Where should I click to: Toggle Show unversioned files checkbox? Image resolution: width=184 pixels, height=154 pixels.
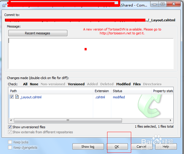(10, 127)
